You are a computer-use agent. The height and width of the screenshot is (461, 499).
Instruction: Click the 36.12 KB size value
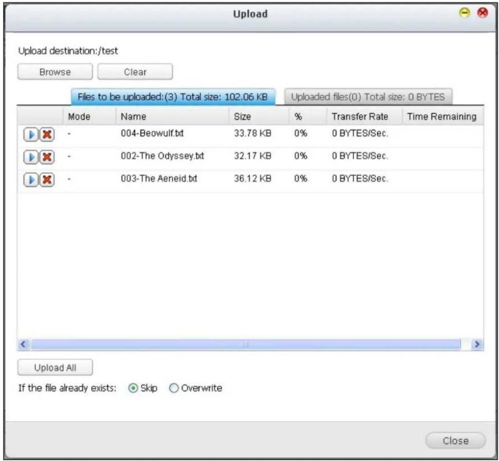click(x=253, y=179)
